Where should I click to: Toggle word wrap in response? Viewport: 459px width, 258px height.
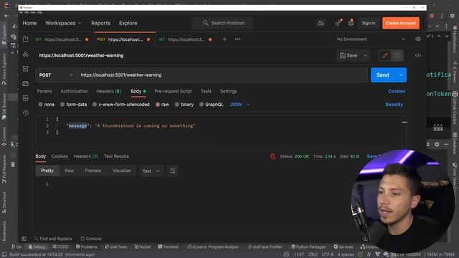172,171
